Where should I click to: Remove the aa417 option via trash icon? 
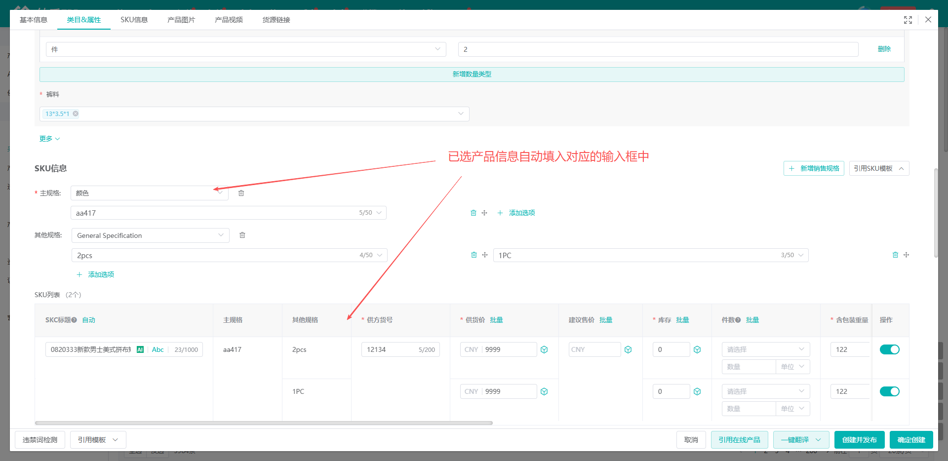click(473, 213)
